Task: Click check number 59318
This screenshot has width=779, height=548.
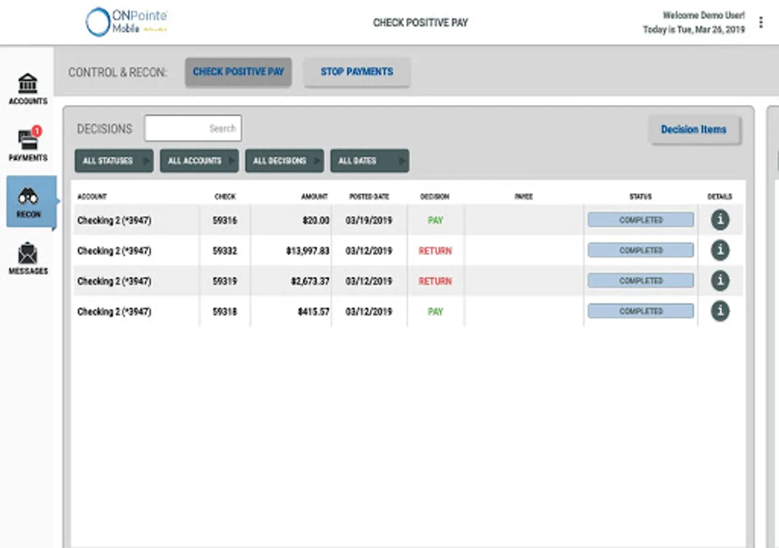Action: (225, 312)
